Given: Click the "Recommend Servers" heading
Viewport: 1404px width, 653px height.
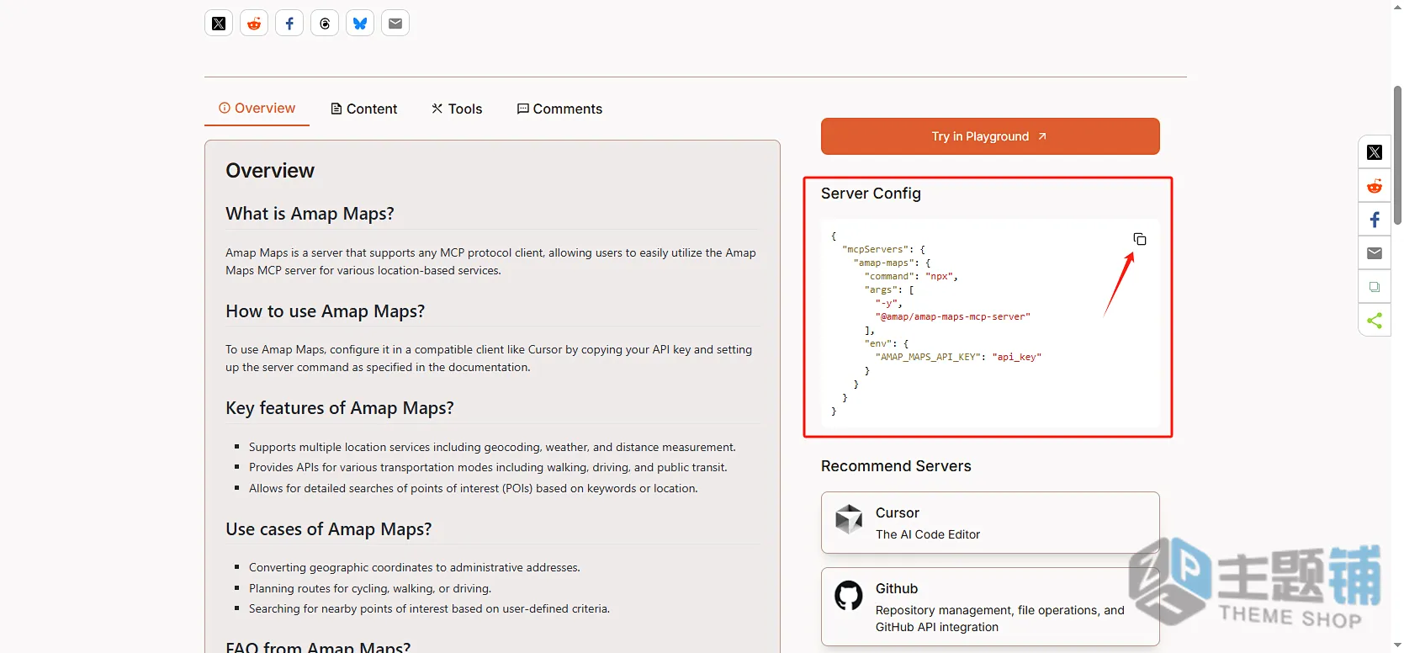Looking at the screenshot, I should pyautogui.click(x=896, y=466).
